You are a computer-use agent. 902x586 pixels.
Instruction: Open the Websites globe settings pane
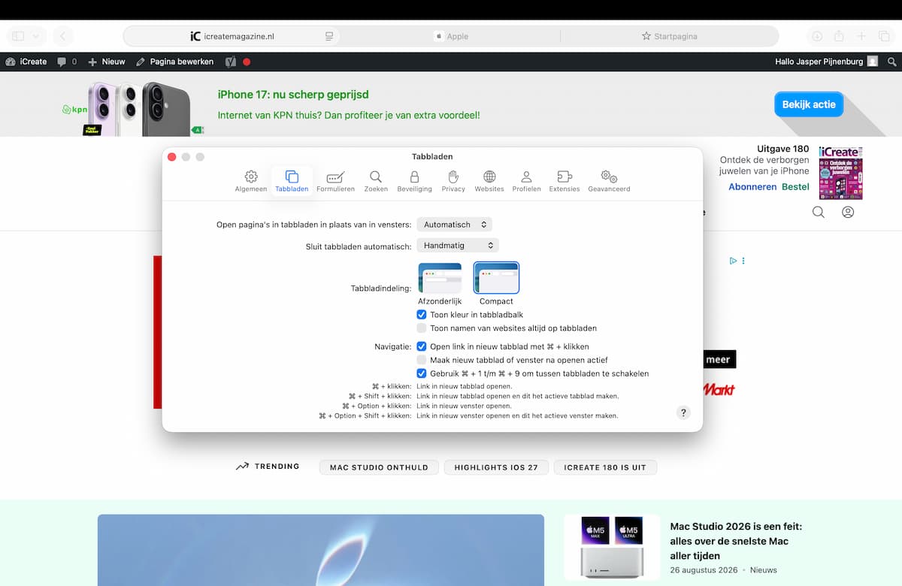(489, 182)
